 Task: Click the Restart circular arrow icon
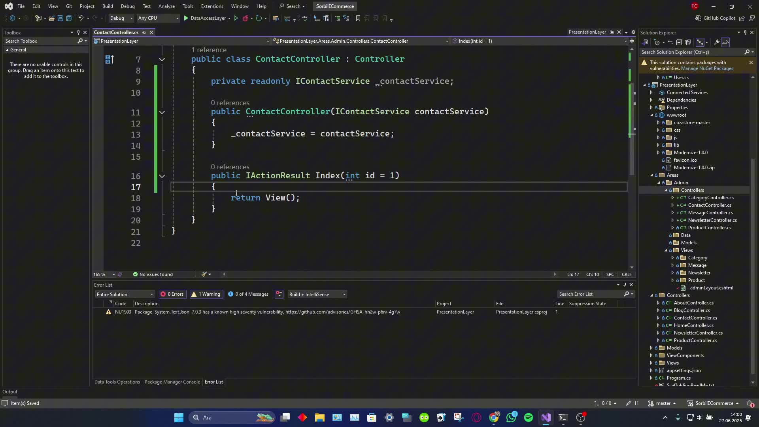coord(259,18)
